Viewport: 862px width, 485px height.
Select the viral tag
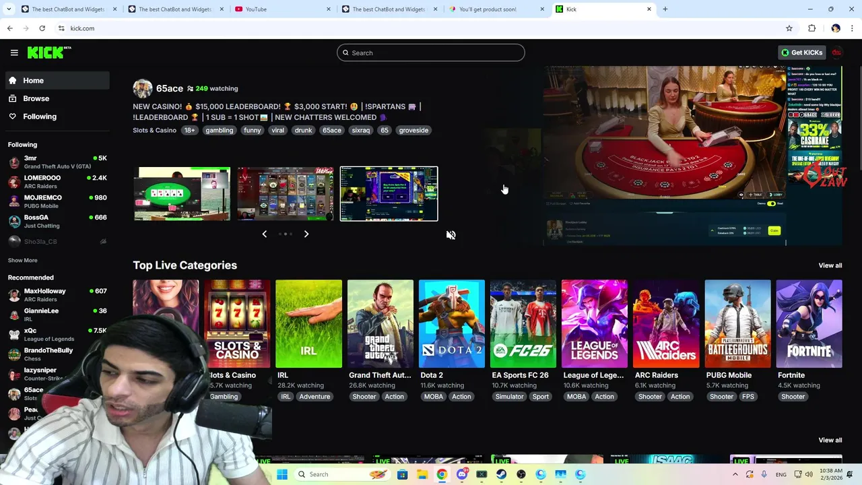(277, 130)
